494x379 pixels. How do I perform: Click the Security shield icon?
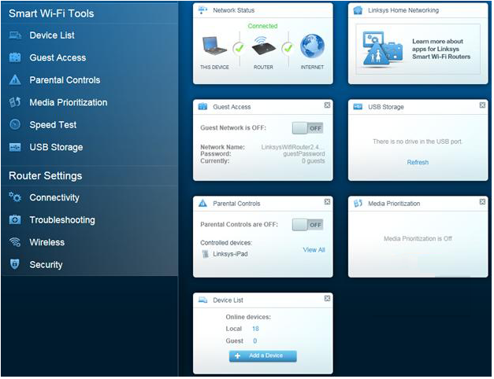click(15, 264)
